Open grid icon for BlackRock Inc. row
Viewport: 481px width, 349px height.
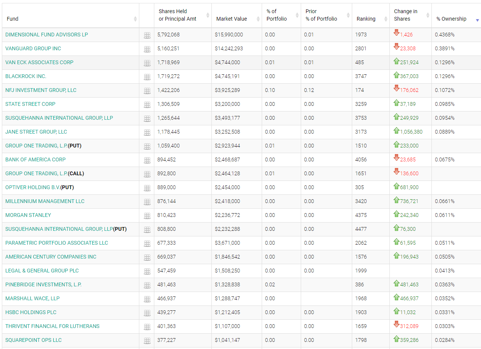[x=147, y=77]
